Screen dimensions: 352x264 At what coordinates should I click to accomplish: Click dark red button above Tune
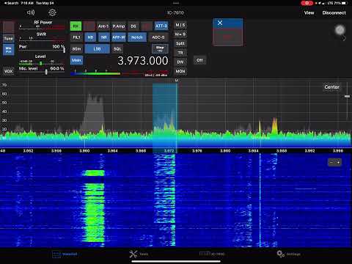pyautogui.click(x=9, y=27)
